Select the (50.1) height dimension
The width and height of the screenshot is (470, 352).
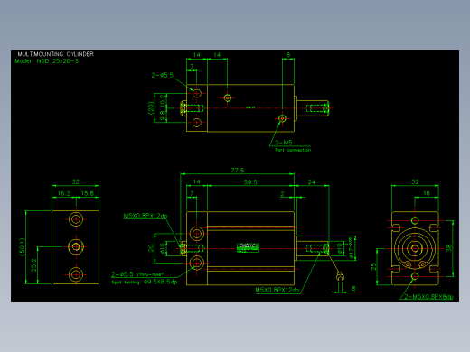coord(22,247)
